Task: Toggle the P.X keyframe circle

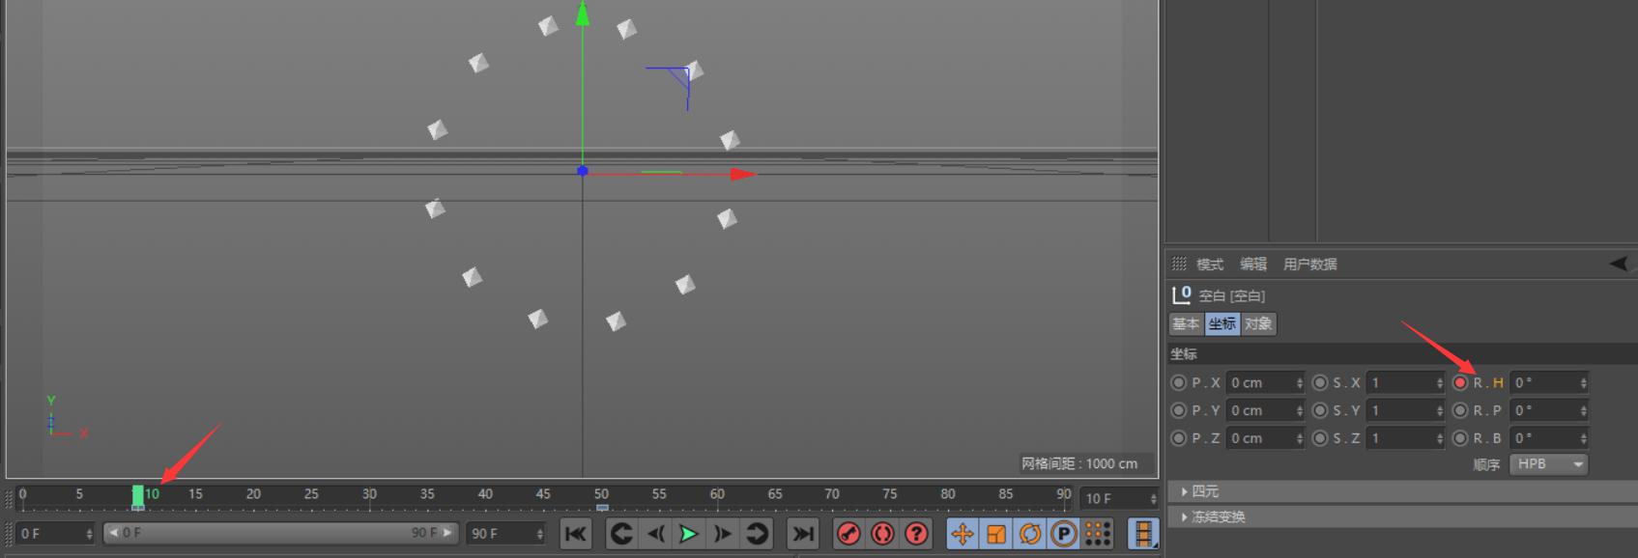Action: (1178, 382)
